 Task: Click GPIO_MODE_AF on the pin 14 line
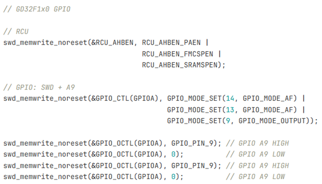[x=268, y=98]
